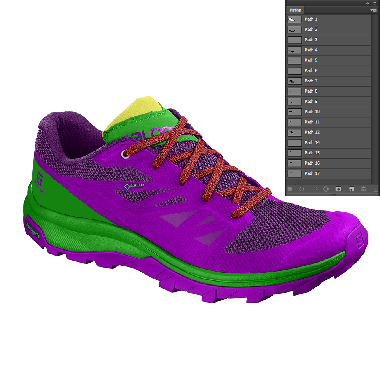The width and height of the screenshot is (380, 389).
Task: Select Path 14 in the Paths panel
Action: point(311,142)
